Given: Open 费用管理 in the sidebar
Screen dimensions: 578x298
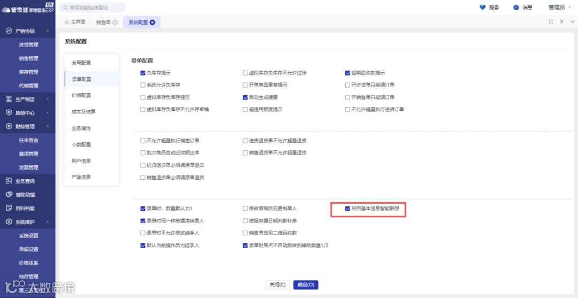Looking at the screenshot, I should click(x=28, y=154).
